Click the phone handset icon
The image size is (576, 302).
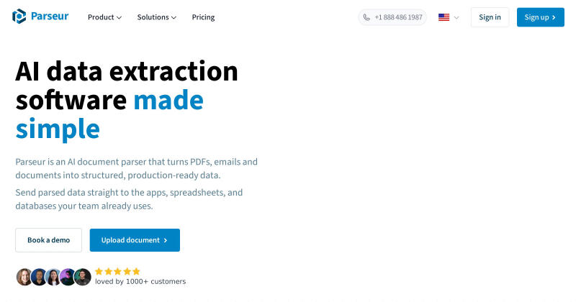tap(366, 17)
